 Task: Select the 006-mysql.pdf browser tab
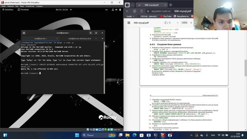point(151,5)
